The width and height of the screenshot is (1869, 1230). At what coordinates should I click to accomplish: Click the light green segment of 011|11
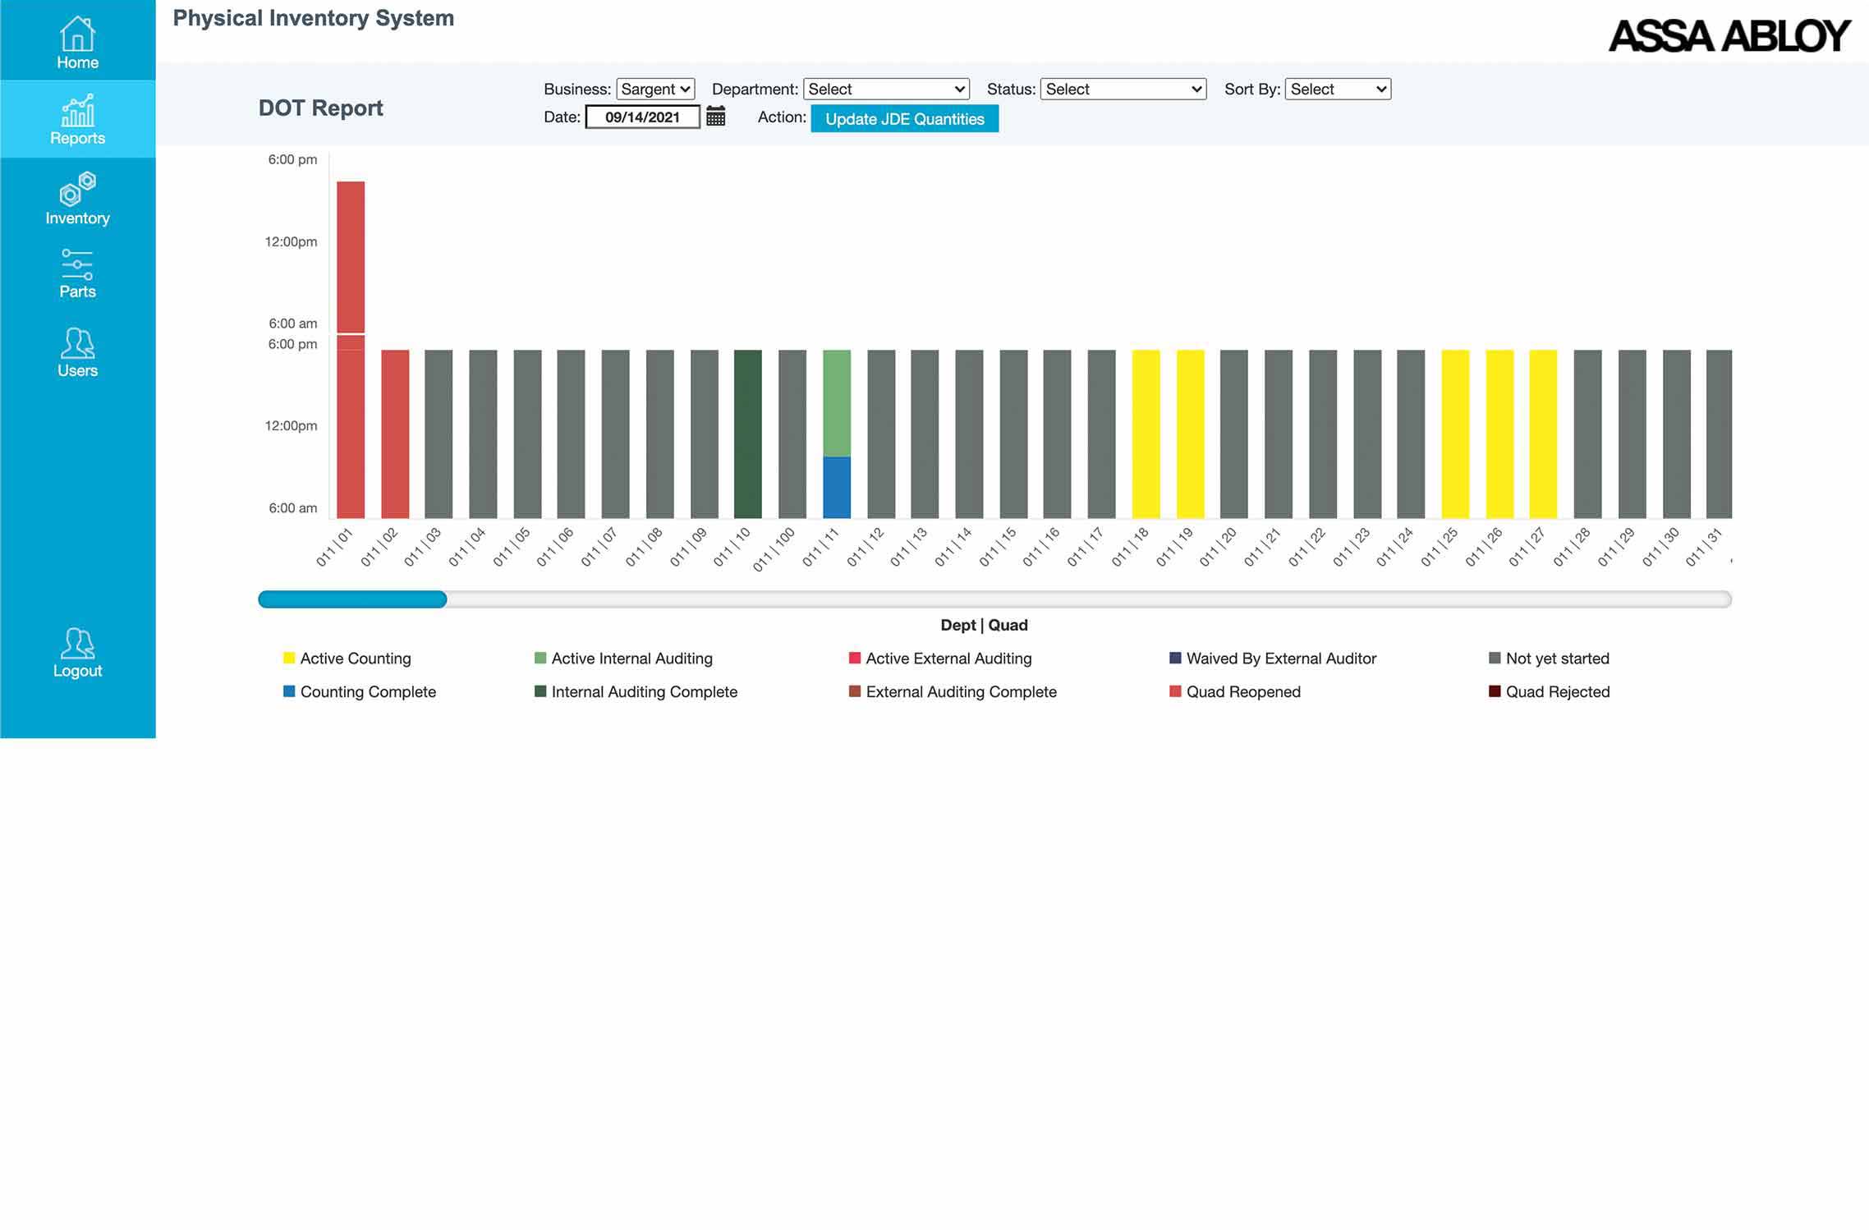(837, 403)
